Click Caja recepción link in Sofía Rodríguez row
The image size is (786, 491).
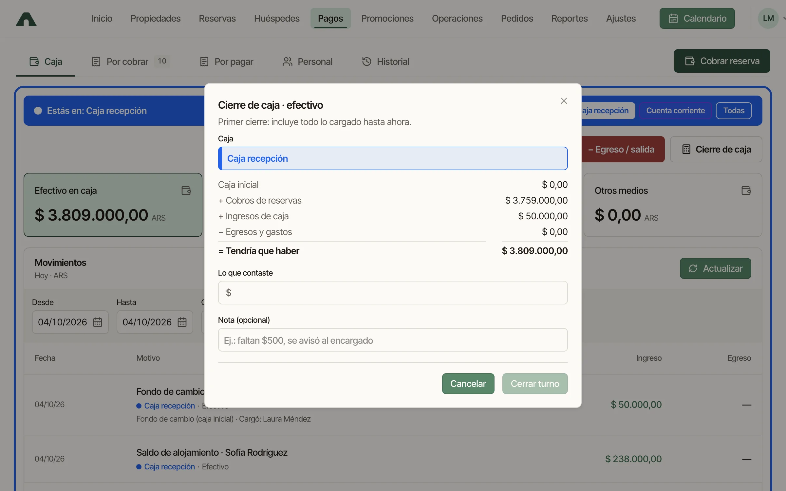[169, 466]
